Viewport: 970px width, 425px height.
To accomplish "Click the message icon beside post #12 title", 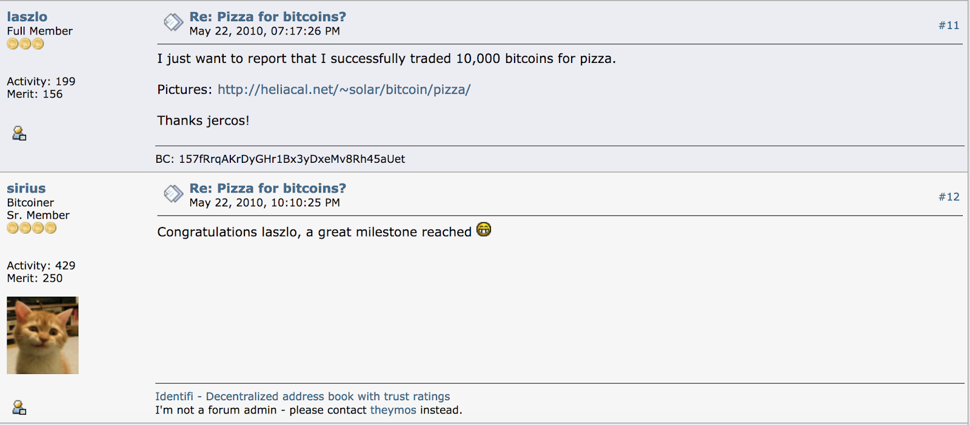I will (x=173, y=194).
